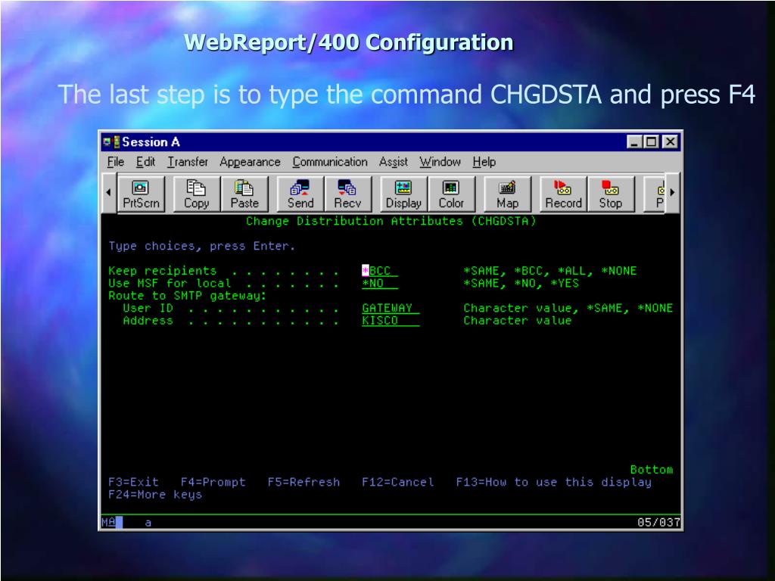The width and height of the screenshot is (775, 581).
Task: Click the Send file toolbar icon
Action: coord(300,194)
